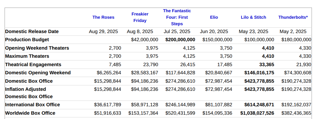Click the $42,000,000 production budget cell

pyautogui.click(x=144, y=40)
